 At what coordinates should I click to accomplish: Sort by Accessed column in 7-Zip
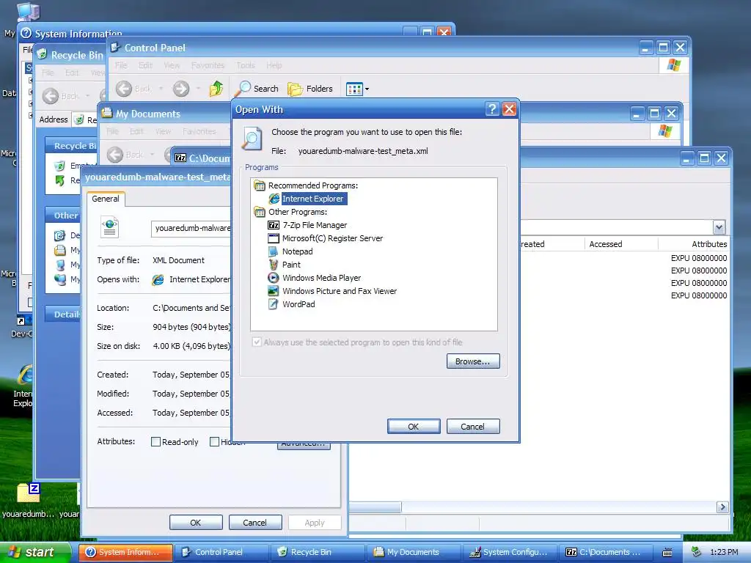coord(620,244)
